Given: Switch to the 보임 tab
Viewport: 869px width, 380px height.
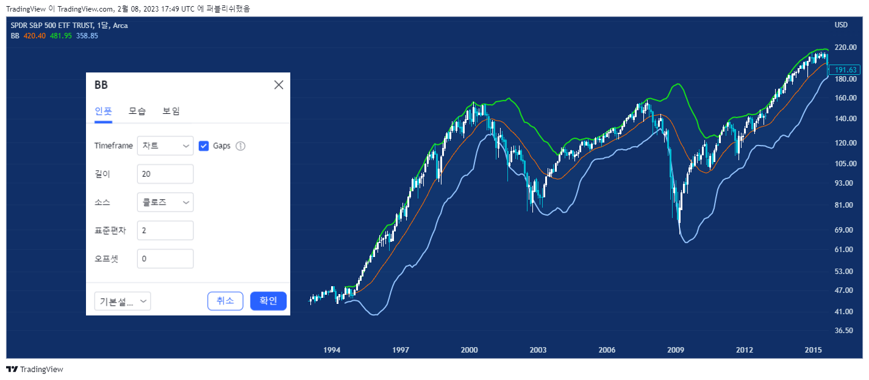Looking at the screenshot, I should [x=171, y=111].
